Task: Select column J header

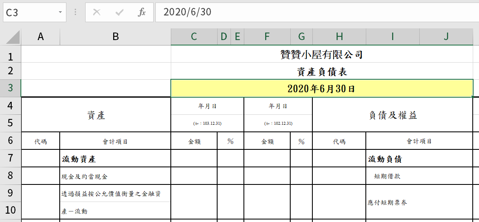Action: [x=446, y=37]
